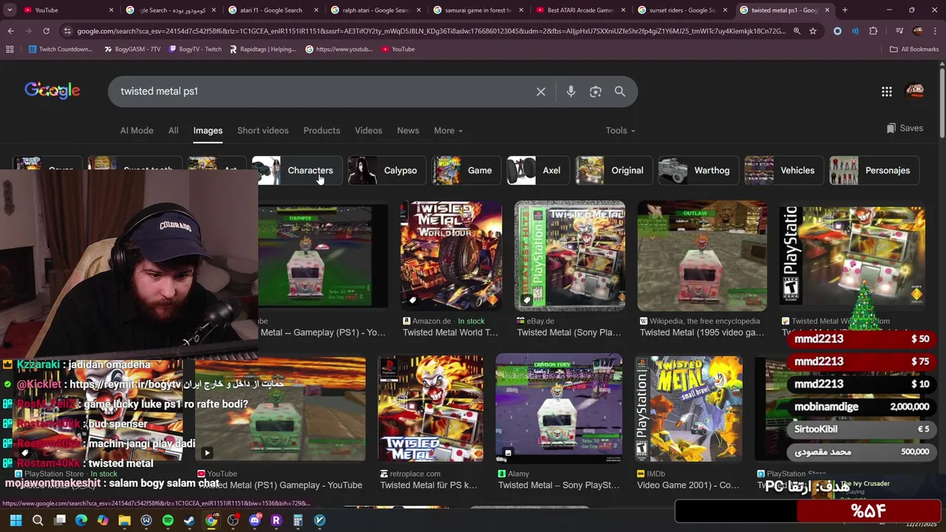Open the Twisted Metal Small Brawl cover

point(688,408)
